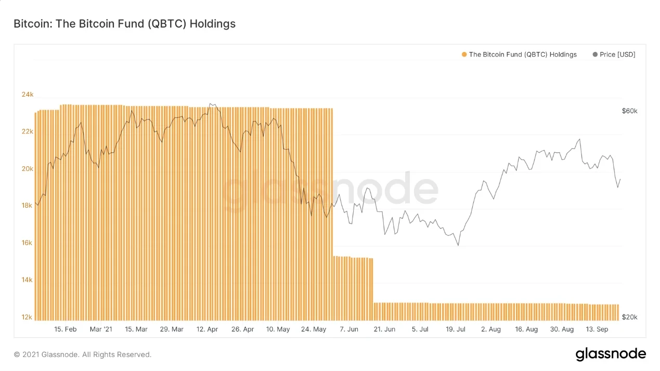Click the chart title text
This screenshot has width=660, height=371.
(x=124, y=24)
